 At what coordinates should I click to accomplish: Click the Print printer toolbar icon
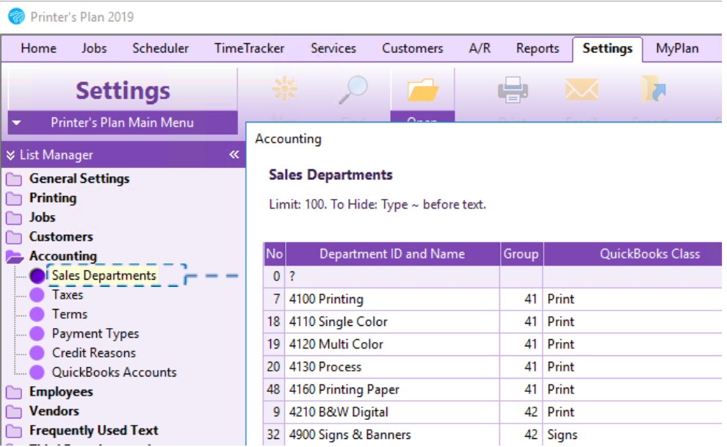tap(513, 90)
